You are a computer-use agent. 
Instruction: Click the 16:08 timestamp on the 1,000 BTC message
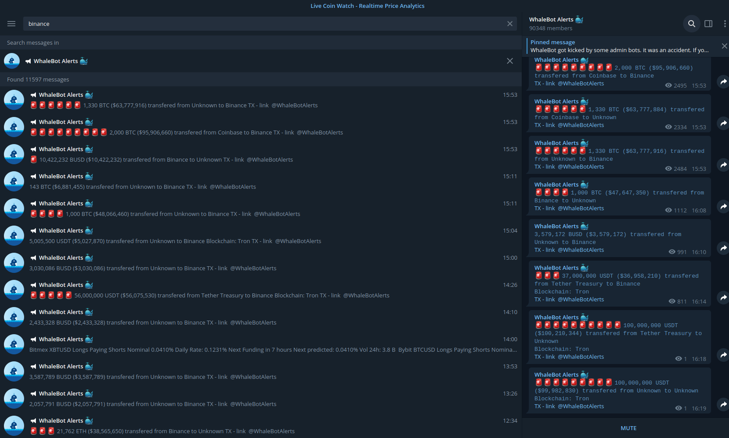(699, 210)
